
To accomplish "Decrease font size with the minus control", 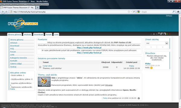I will [151, 34].
